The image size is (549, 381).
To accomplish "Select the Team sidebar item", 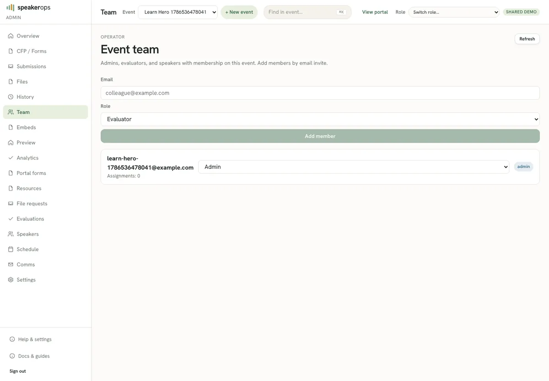I will coord(45,112).
